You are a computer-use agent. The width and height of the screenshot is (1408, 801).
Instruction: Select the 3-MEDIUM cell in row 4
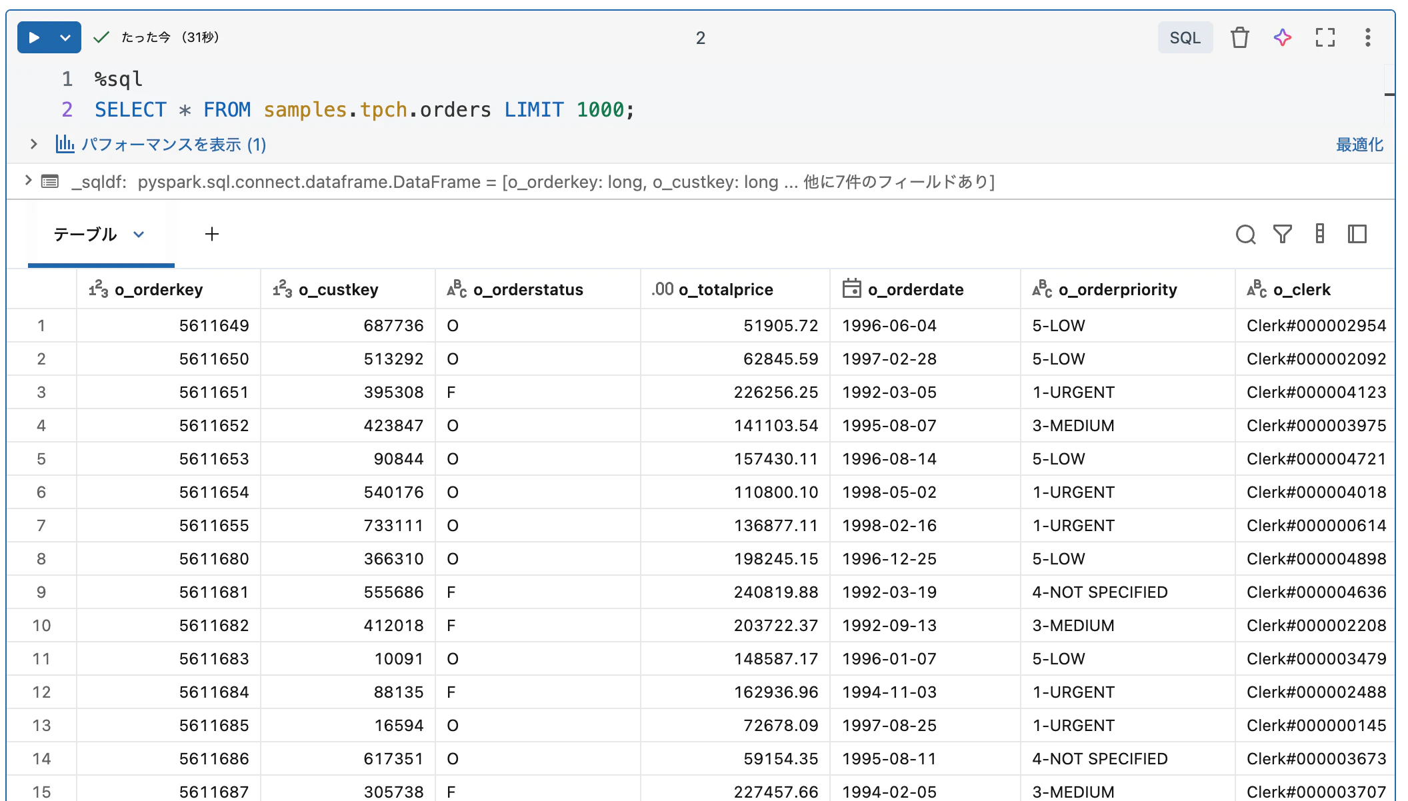pyautogui.click(x=1128, y=426)
